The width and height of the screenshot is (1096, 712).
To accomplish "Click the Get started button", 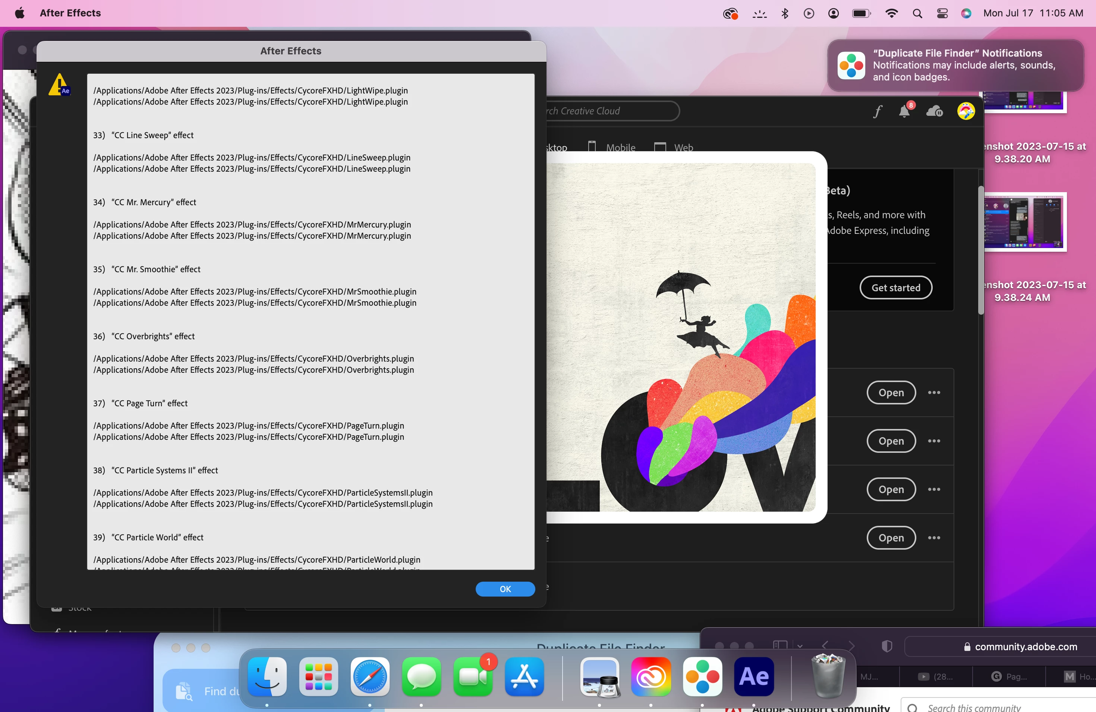I will coord(896,287).
